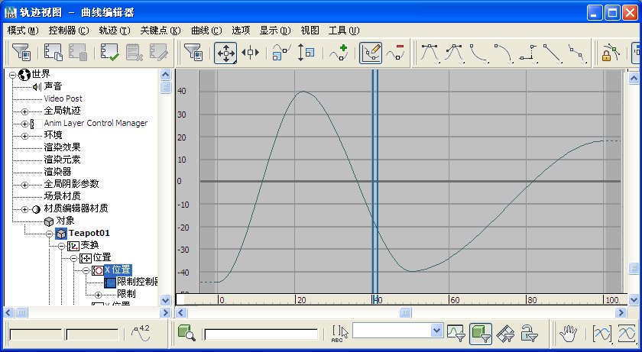
Task: Set tangents to Linear
Action: (553, 53)
